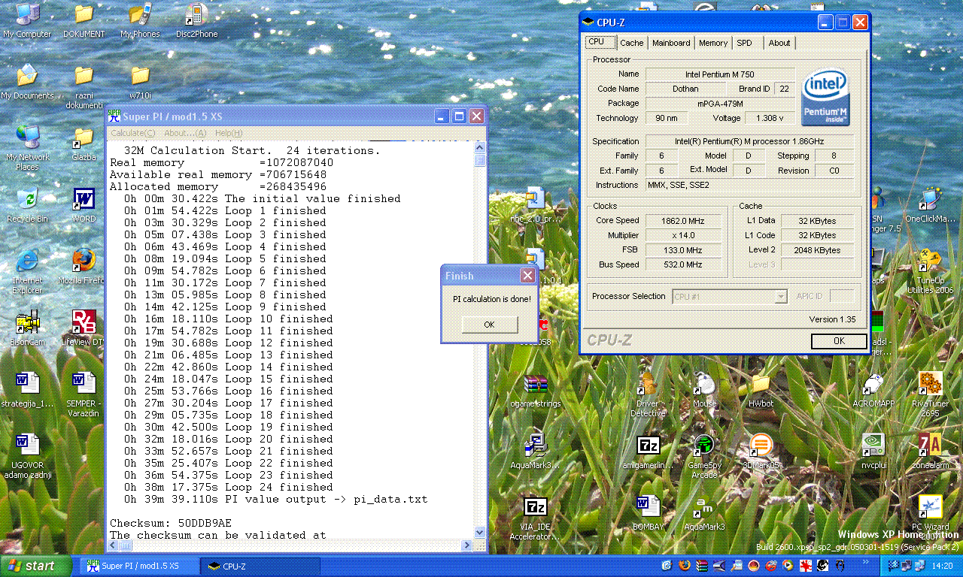Viewport: 963px width, 577px height.
Task: Open the LifeView DTV shortcut
Action: click(84, 328)
